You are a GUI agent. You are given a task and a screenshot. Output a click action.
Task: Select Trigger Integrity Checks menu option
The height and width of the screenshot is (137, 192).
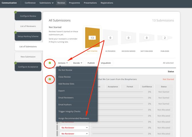(69, 111)
